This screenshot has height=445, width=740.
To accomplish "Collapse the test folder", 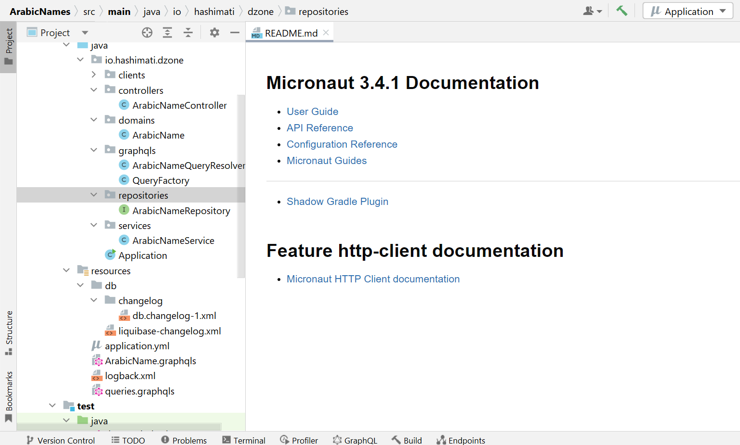I will point(53,406).
